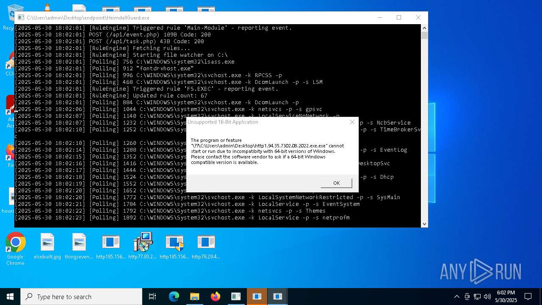Close the HeimdallGuard.exe console window
The image size is (542, 305).
point(418,17)
